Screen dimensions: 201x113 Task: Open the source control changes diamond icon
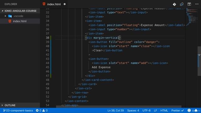174,4
